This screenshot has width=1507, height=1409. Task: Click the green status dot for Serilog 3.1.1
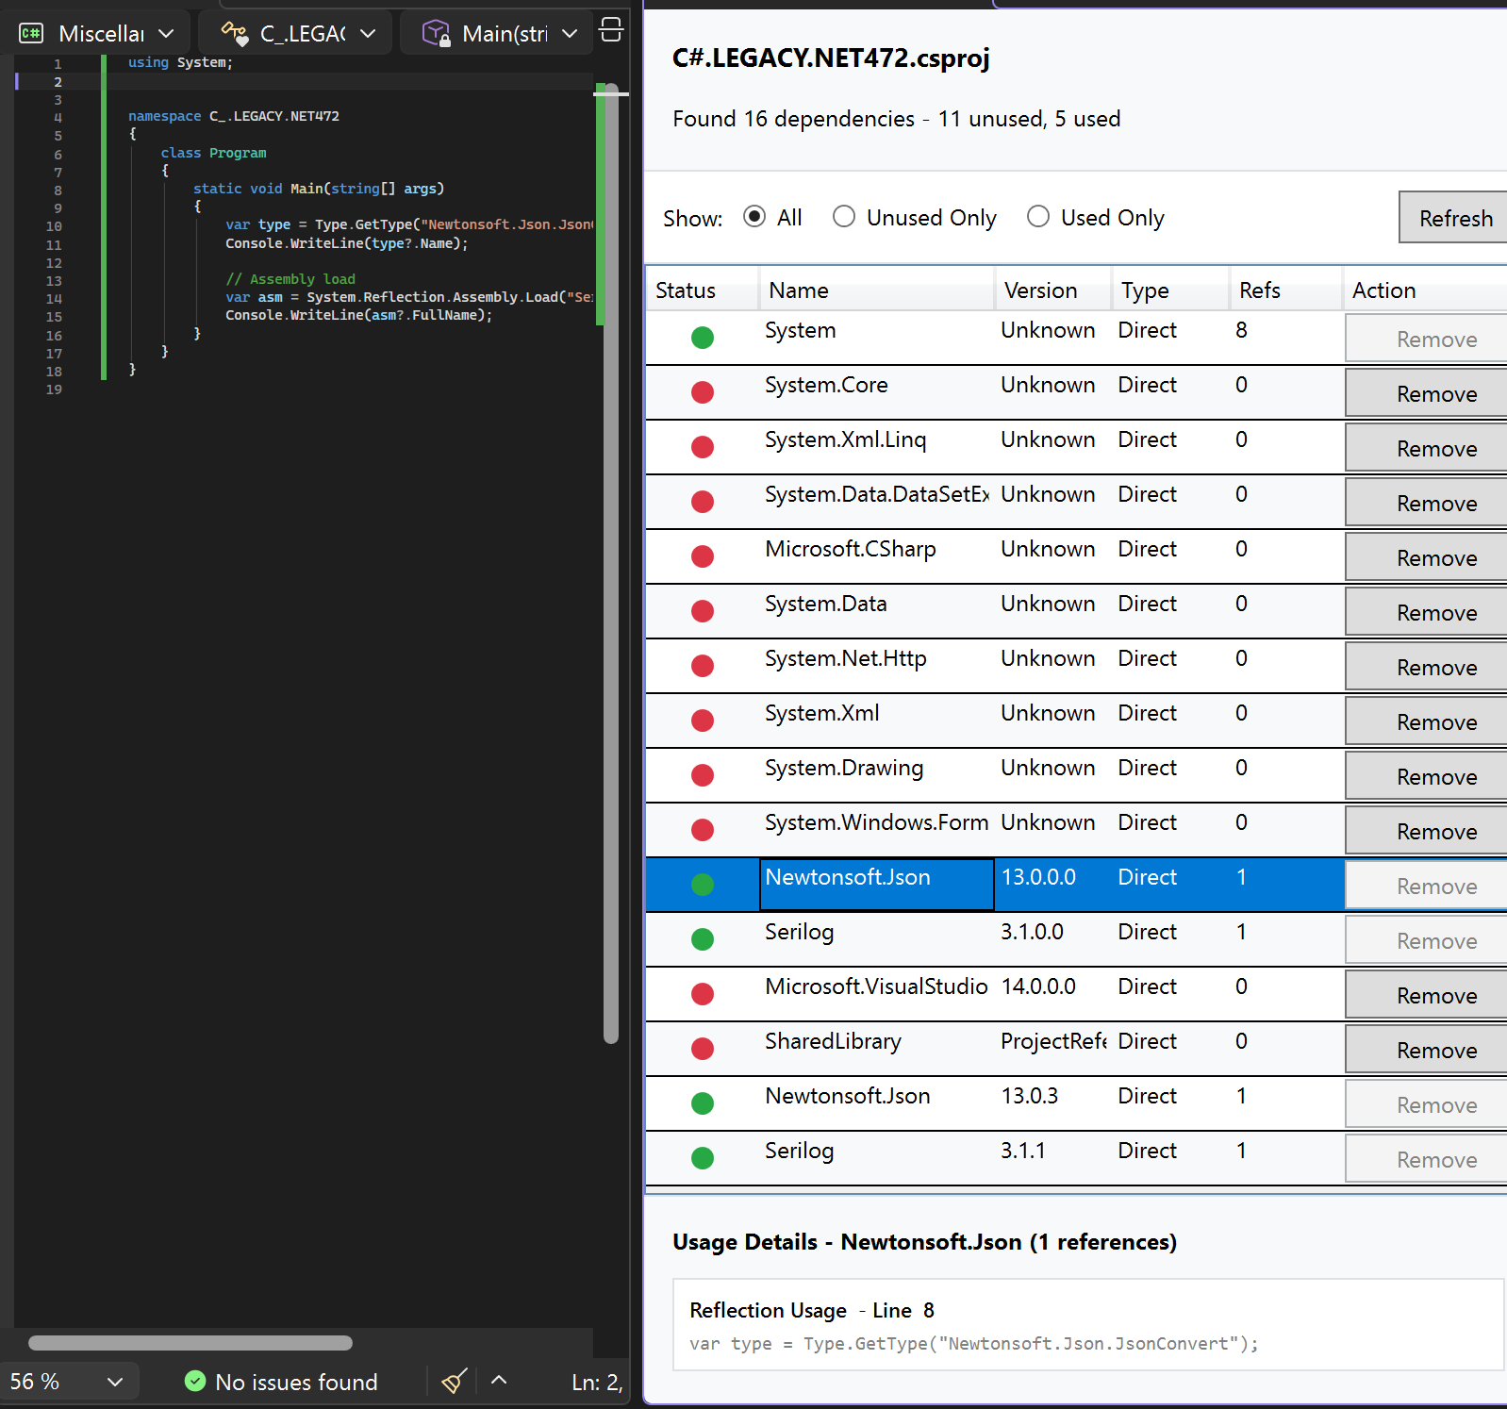pyautogui.click(x=703, y=1158)
